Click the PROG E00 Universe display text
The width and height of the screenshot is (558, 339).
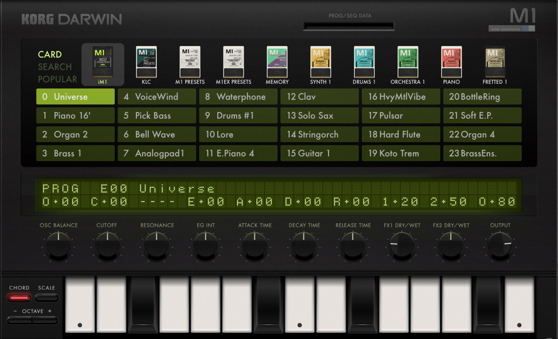[x=128, y=189]
